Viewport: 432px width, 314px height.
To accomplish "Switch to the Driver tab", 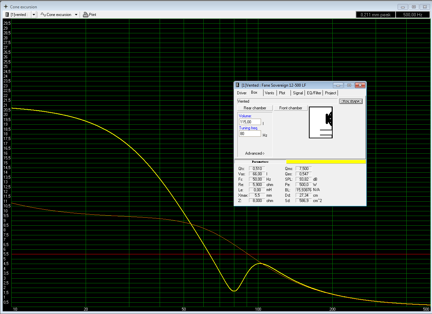I will [x=242, y=93].
